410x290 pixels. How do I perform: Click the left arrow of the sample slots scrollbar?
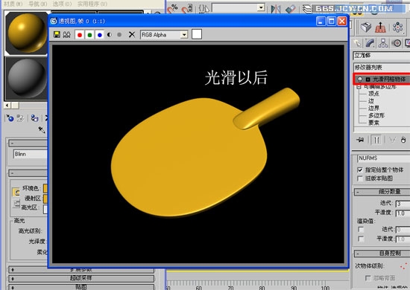(x=7, y=106)
